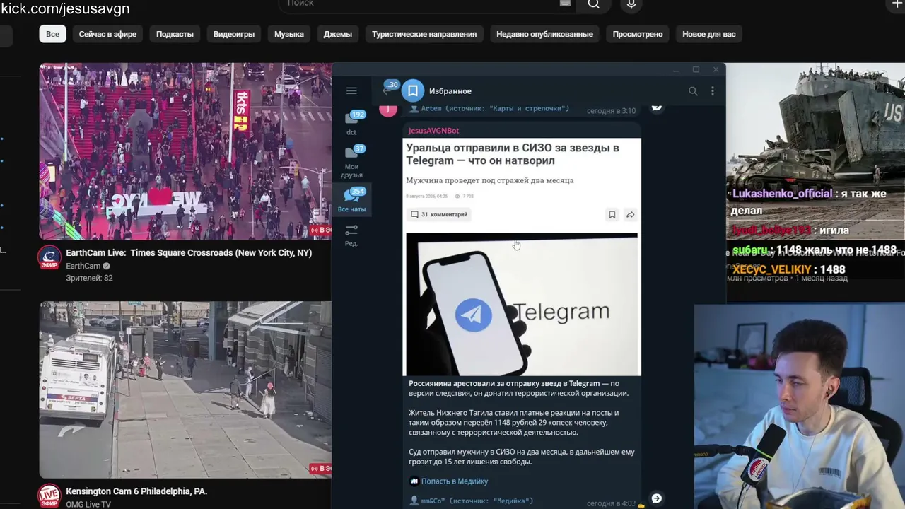Share the article using the arrow icon
This screenshot has height=509, width=905.
click(x=630, y=214)
